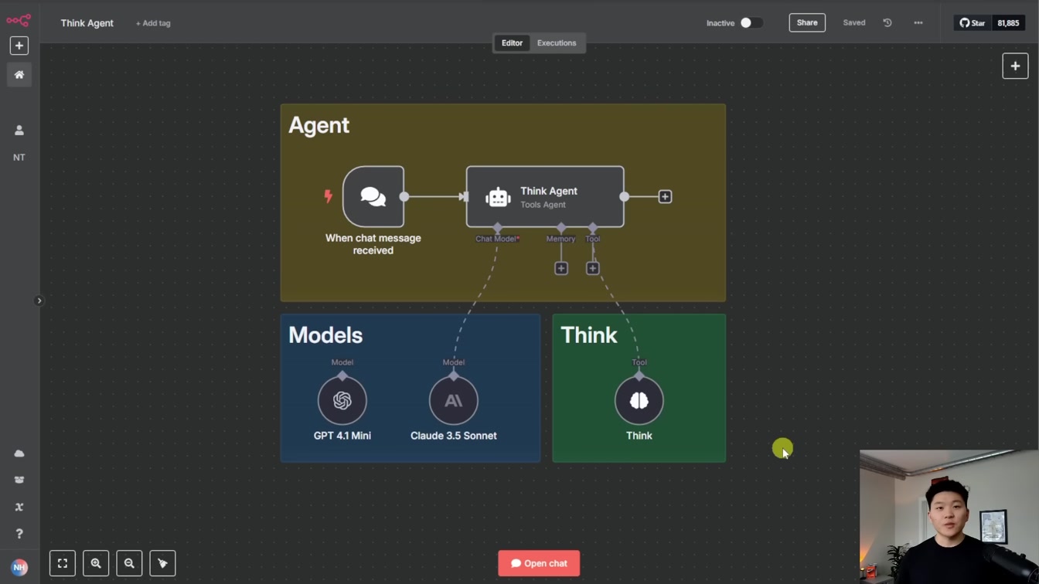Open the Variables X icon in sidebar

pyautogui.click(x=19, y=508)
